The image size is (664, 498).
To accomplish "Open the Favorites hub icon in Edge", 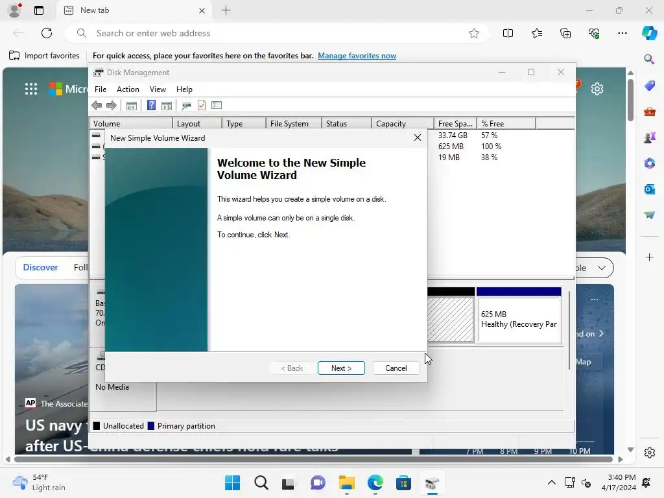I will 536,33.
